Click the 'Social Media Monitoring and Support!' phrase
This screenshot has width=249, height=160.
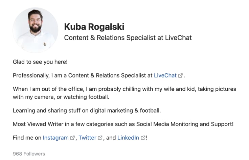click(185, 124)
